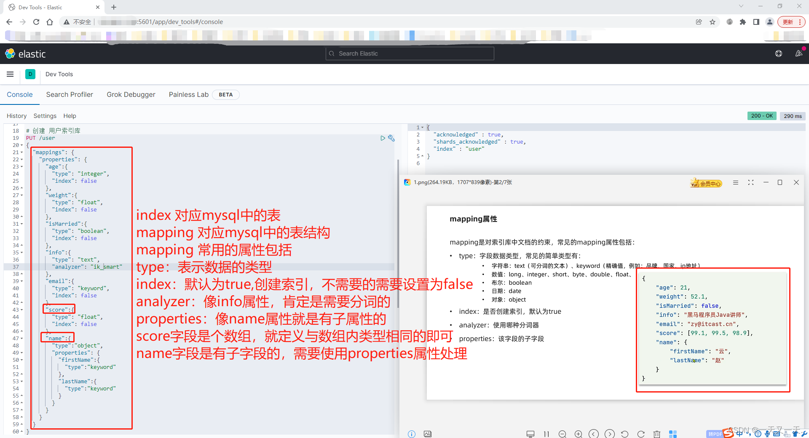Viewport: 809px width, 438px height.
Task: Toggle voice input microphone in Sogou toolbar
Action: 767,434
